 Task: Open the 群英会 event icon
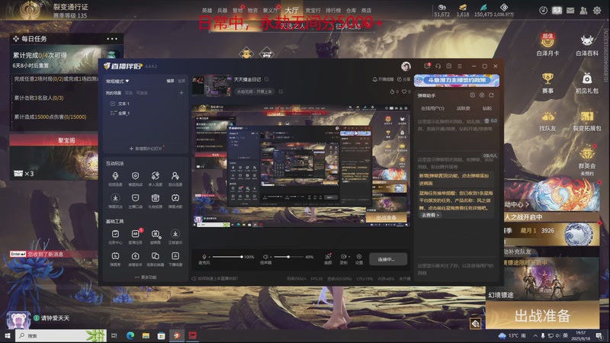pyautogui.click(x=586, y=154)
